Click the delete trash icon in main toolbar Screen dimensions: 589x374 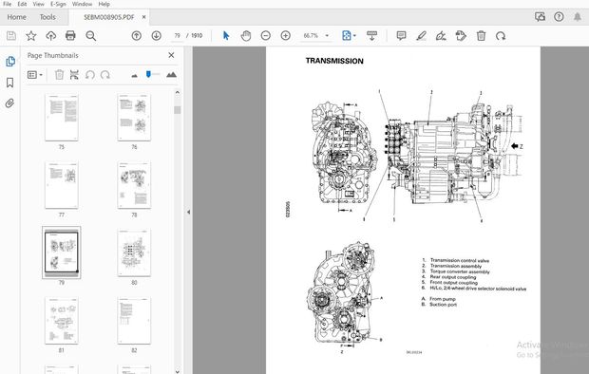481,36
